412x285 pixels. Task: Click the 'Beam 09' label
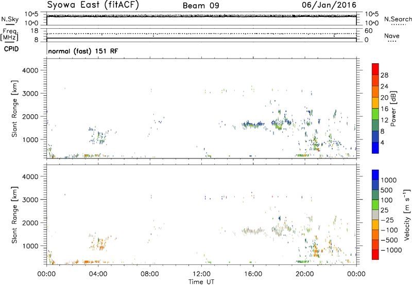click(x=201, y=6)
